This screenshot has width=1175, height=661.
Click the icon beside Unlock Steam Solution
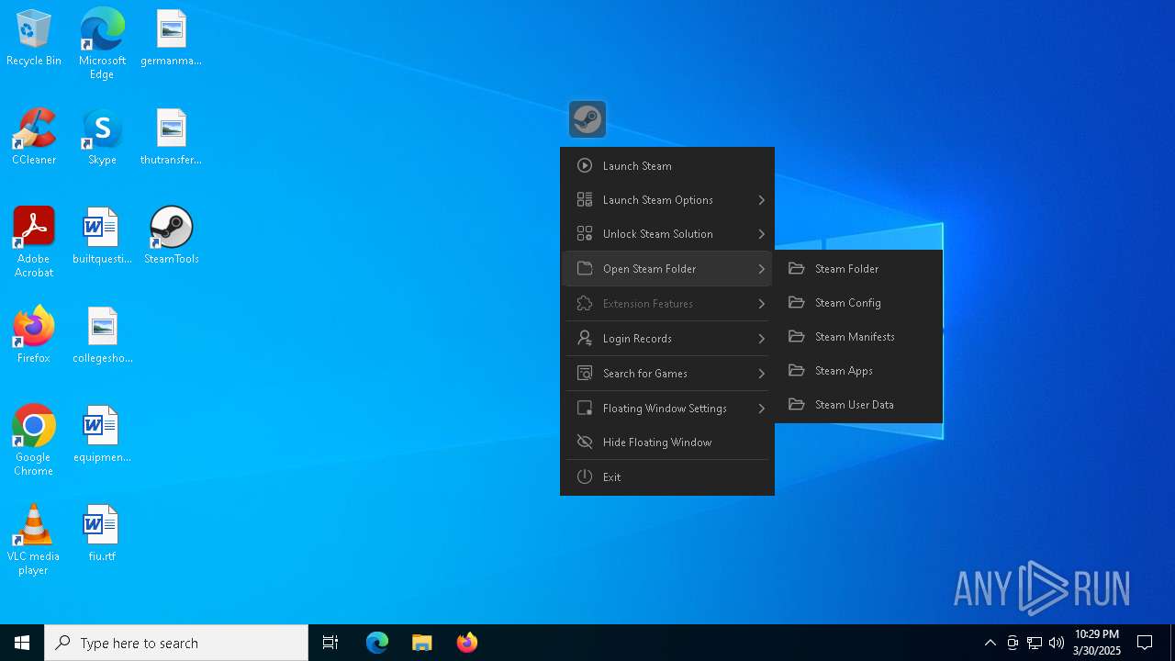tap(584, 234)
